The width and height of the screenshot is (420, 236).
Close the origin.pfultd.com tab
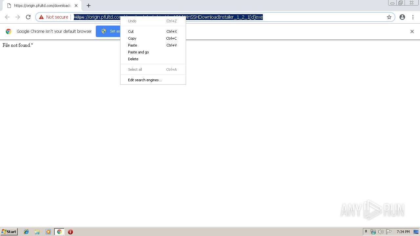(76, 6)
